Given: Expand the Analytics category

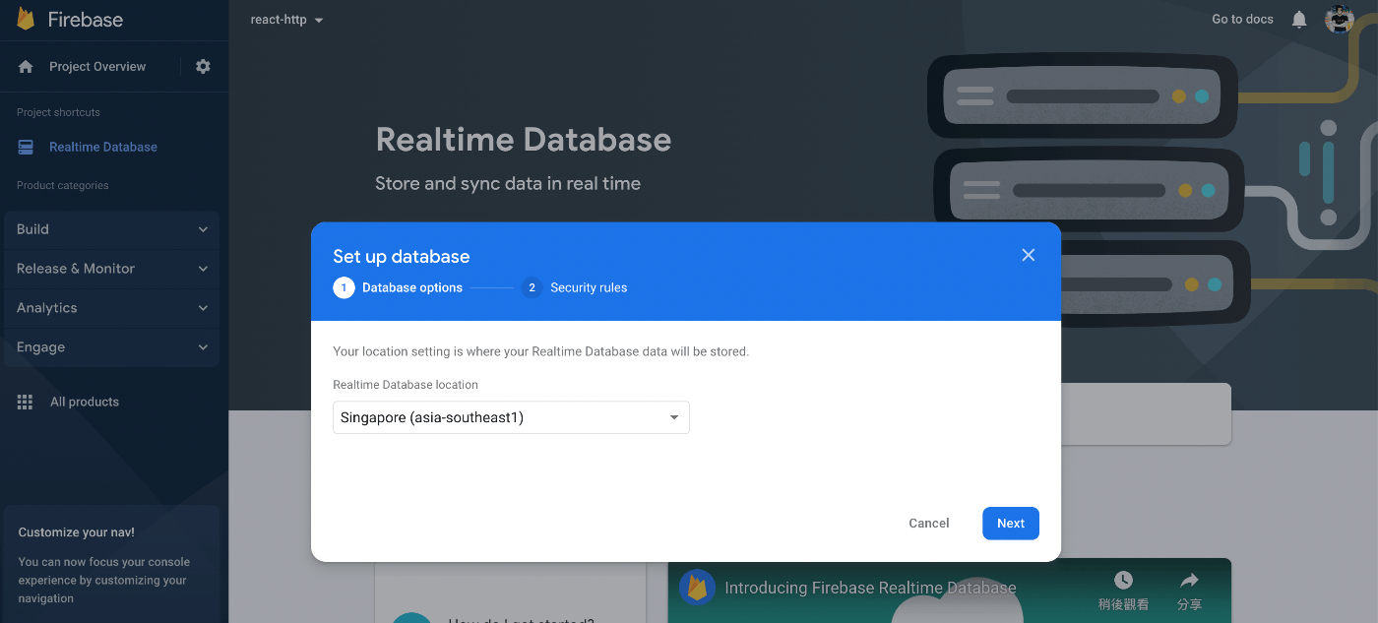Looking at the screenshot, I should tap(112, 308).
